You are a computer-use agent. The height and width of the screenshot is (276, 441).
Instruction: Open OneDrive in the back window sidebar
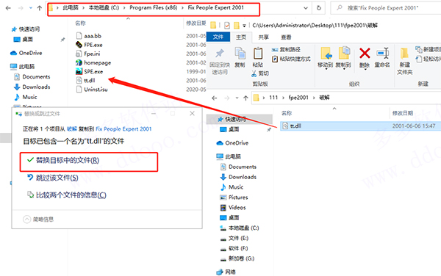tap(26, 53)
